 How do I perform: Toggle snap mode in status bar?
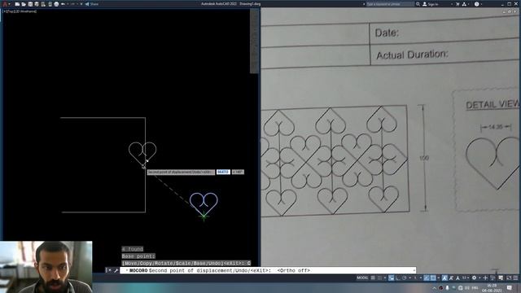pyautogui.click(x=379, y=278)
